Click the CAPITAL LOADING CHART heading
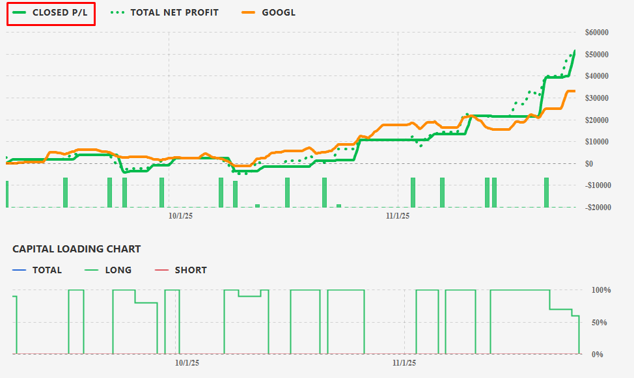Image resolution: width=634 pixels, height=378 pixels. 76,249
